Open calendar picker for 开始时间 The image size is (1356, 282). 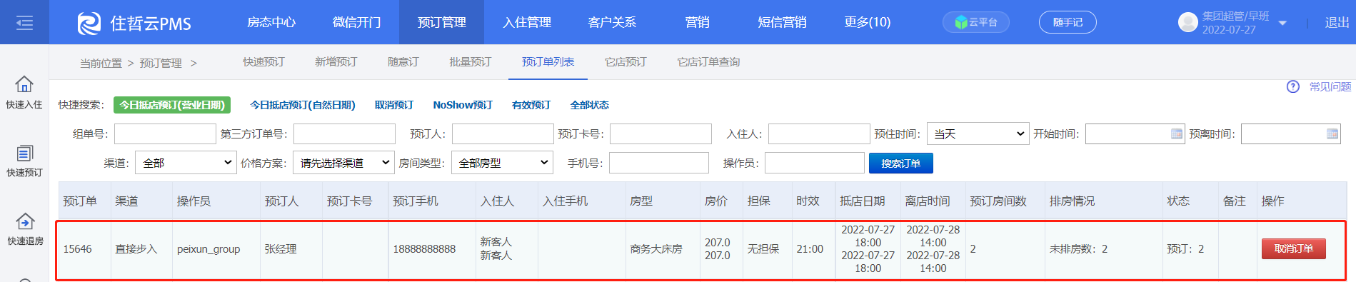1177,134
